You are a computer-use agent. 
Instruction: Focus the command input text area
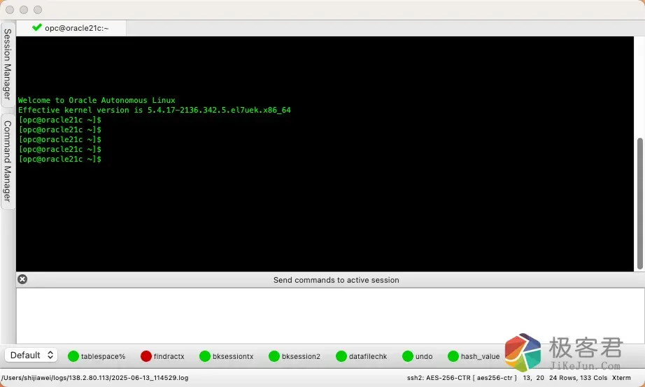[330, 316]
